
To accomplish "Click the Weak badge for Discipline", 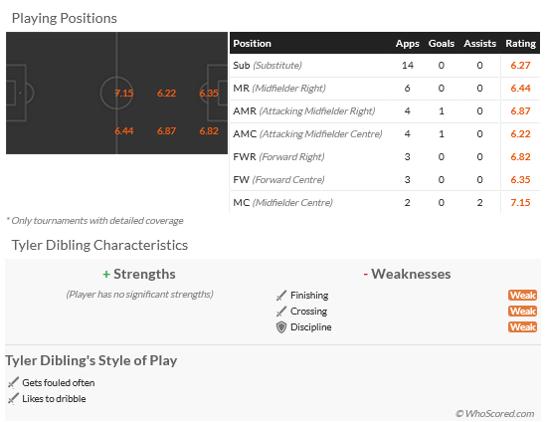I will (x=522, y=327).
